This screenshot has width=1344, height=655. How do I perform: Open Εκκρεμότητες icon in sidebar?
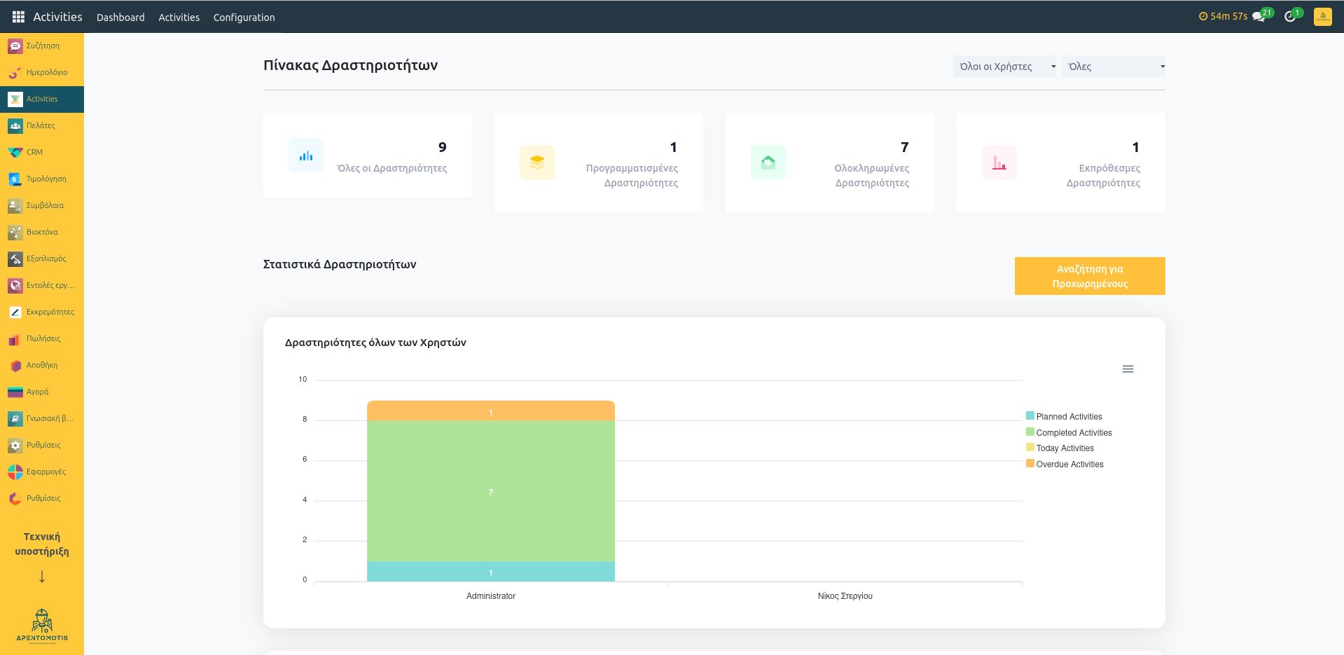15,312
